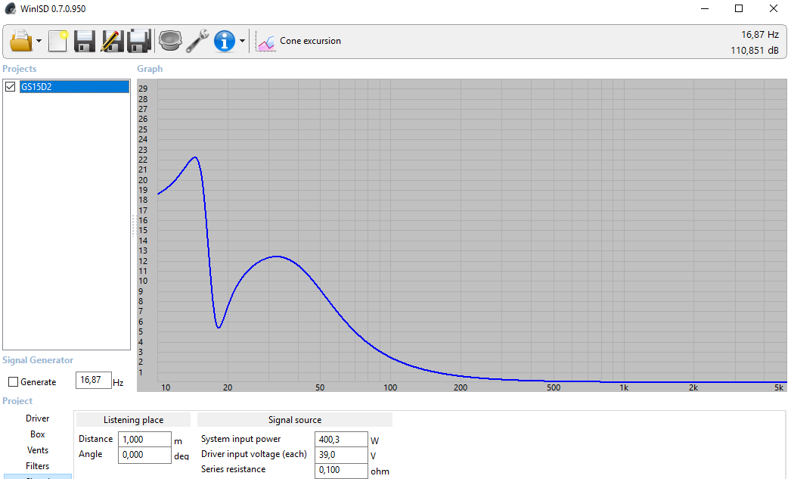791x479 pixels.
Task: Click the save-all multiple floppy disks icon
Action: (138, 41)
